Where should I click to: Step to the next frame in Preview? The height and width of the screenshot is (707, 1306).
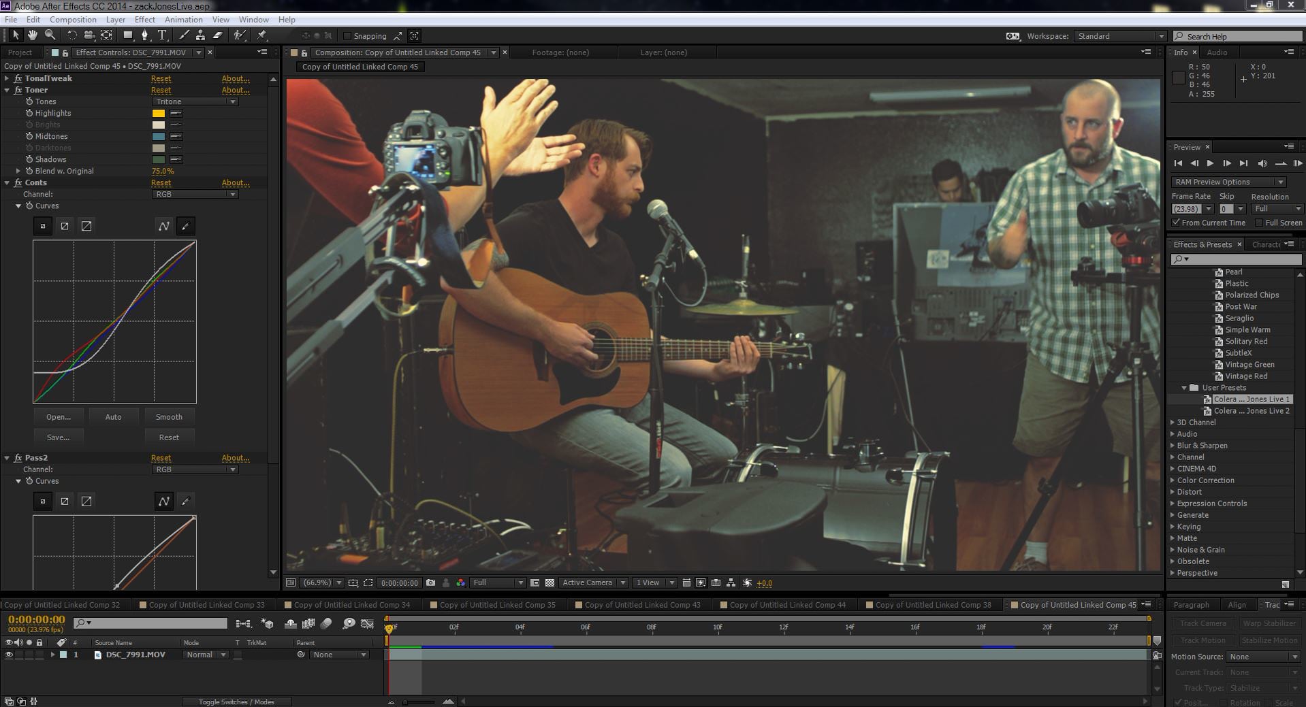coord(1227,163)
